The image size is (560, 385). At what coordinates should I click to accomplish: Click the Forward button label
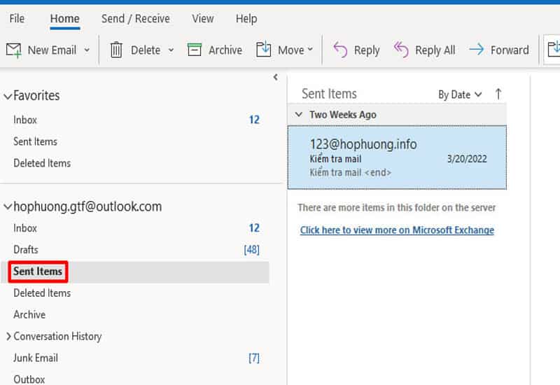tap(510, 50)
